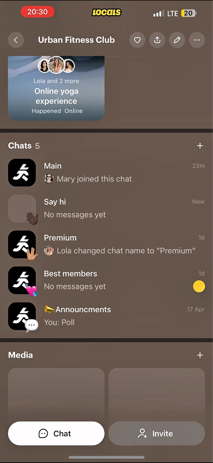Tap the yellow unread indicator dot
The image size is (213, 463).
pyautogui.click(x=199, y=286)
